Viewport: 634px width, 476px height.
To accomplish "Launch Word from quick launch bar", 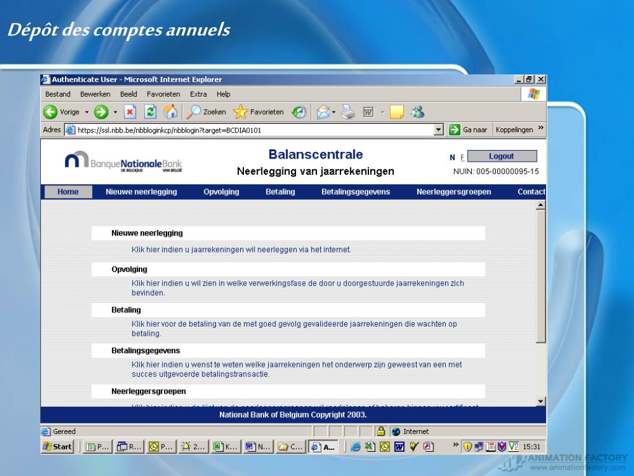I will (x=399, y=447).
